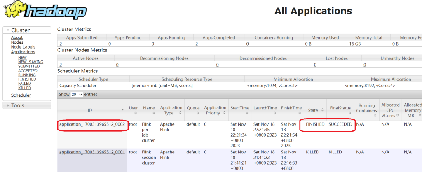Sort by StartTime column header

[239, 110]
